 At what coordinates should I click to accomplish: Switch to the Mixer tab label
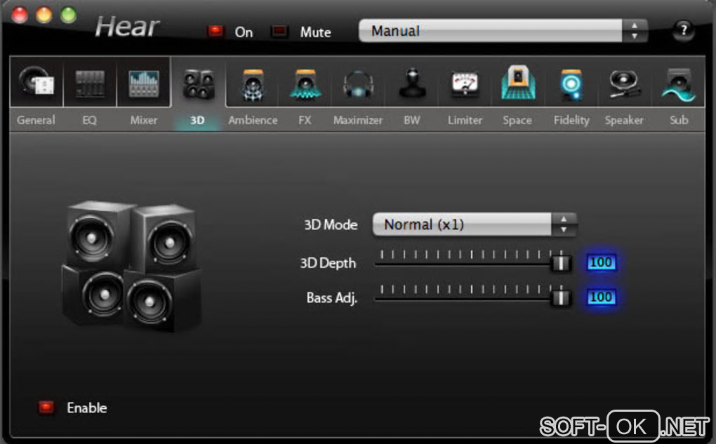coord(143,120)
